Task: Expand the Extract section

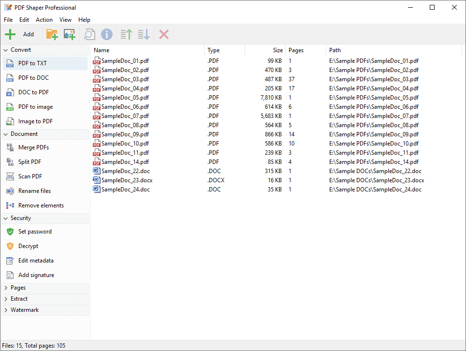Action: click(x=5, y=299)
